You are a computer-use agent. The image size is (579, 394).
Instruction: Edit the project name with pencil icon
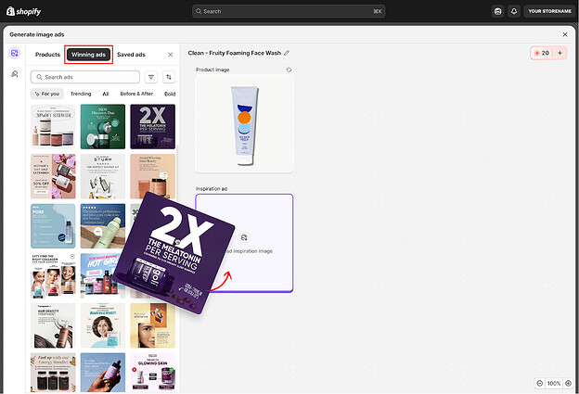[287, 53]
